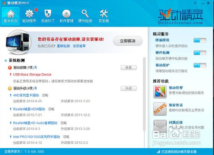Viewport: 214px width, 155px height.
Task: Open the 系统补丁 shield icon tab
Action: pyautogui.click(x=48, y=16)
